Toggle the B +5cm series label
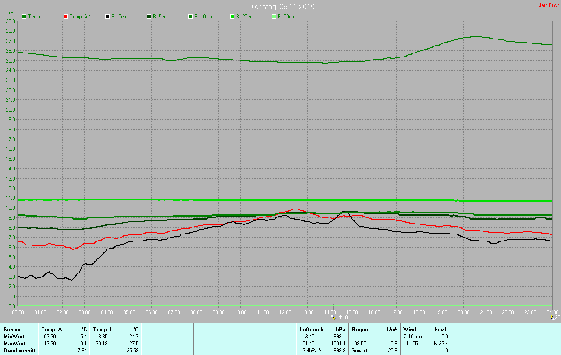This screenshot has width=561, height=355. 119,17
